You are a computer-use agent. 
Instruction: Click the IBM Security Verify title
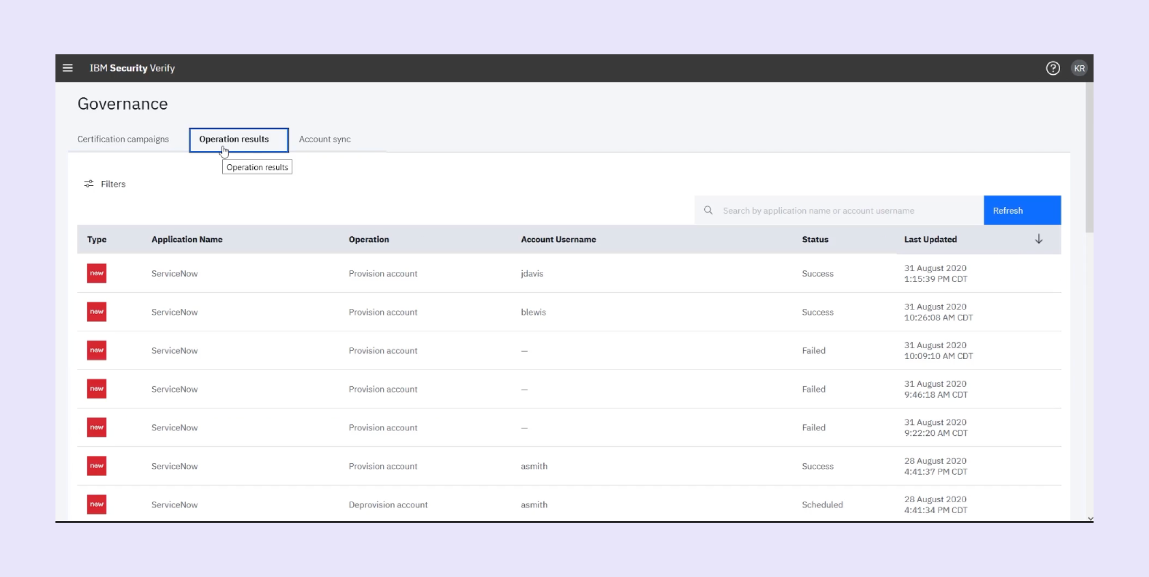click(132, 68)
